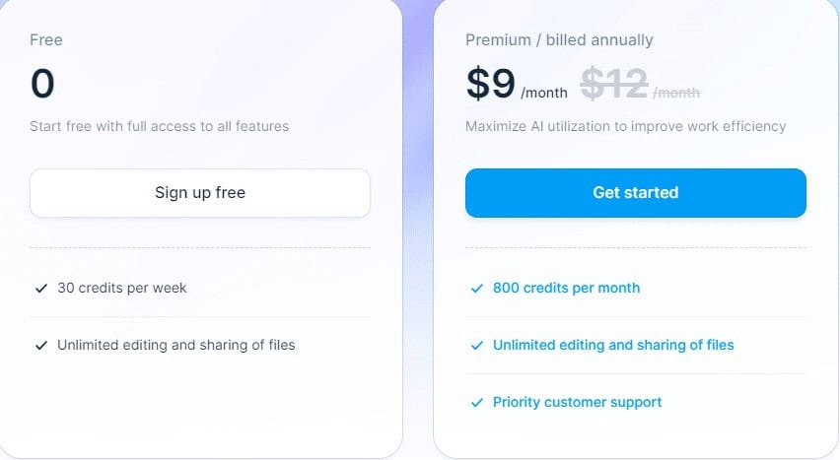Click checkmark beside 30 credits per week
The width and height of the screenshot is (840, 460).
pyautogui.click(x=41, y=288)
